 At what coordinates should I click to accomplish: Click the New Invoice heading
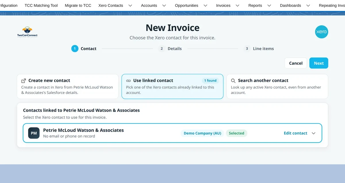(172, 28)
